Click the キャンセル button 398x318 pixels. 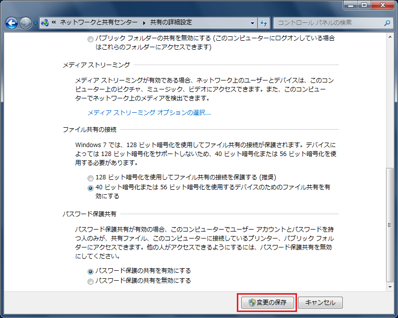(320, 303)
